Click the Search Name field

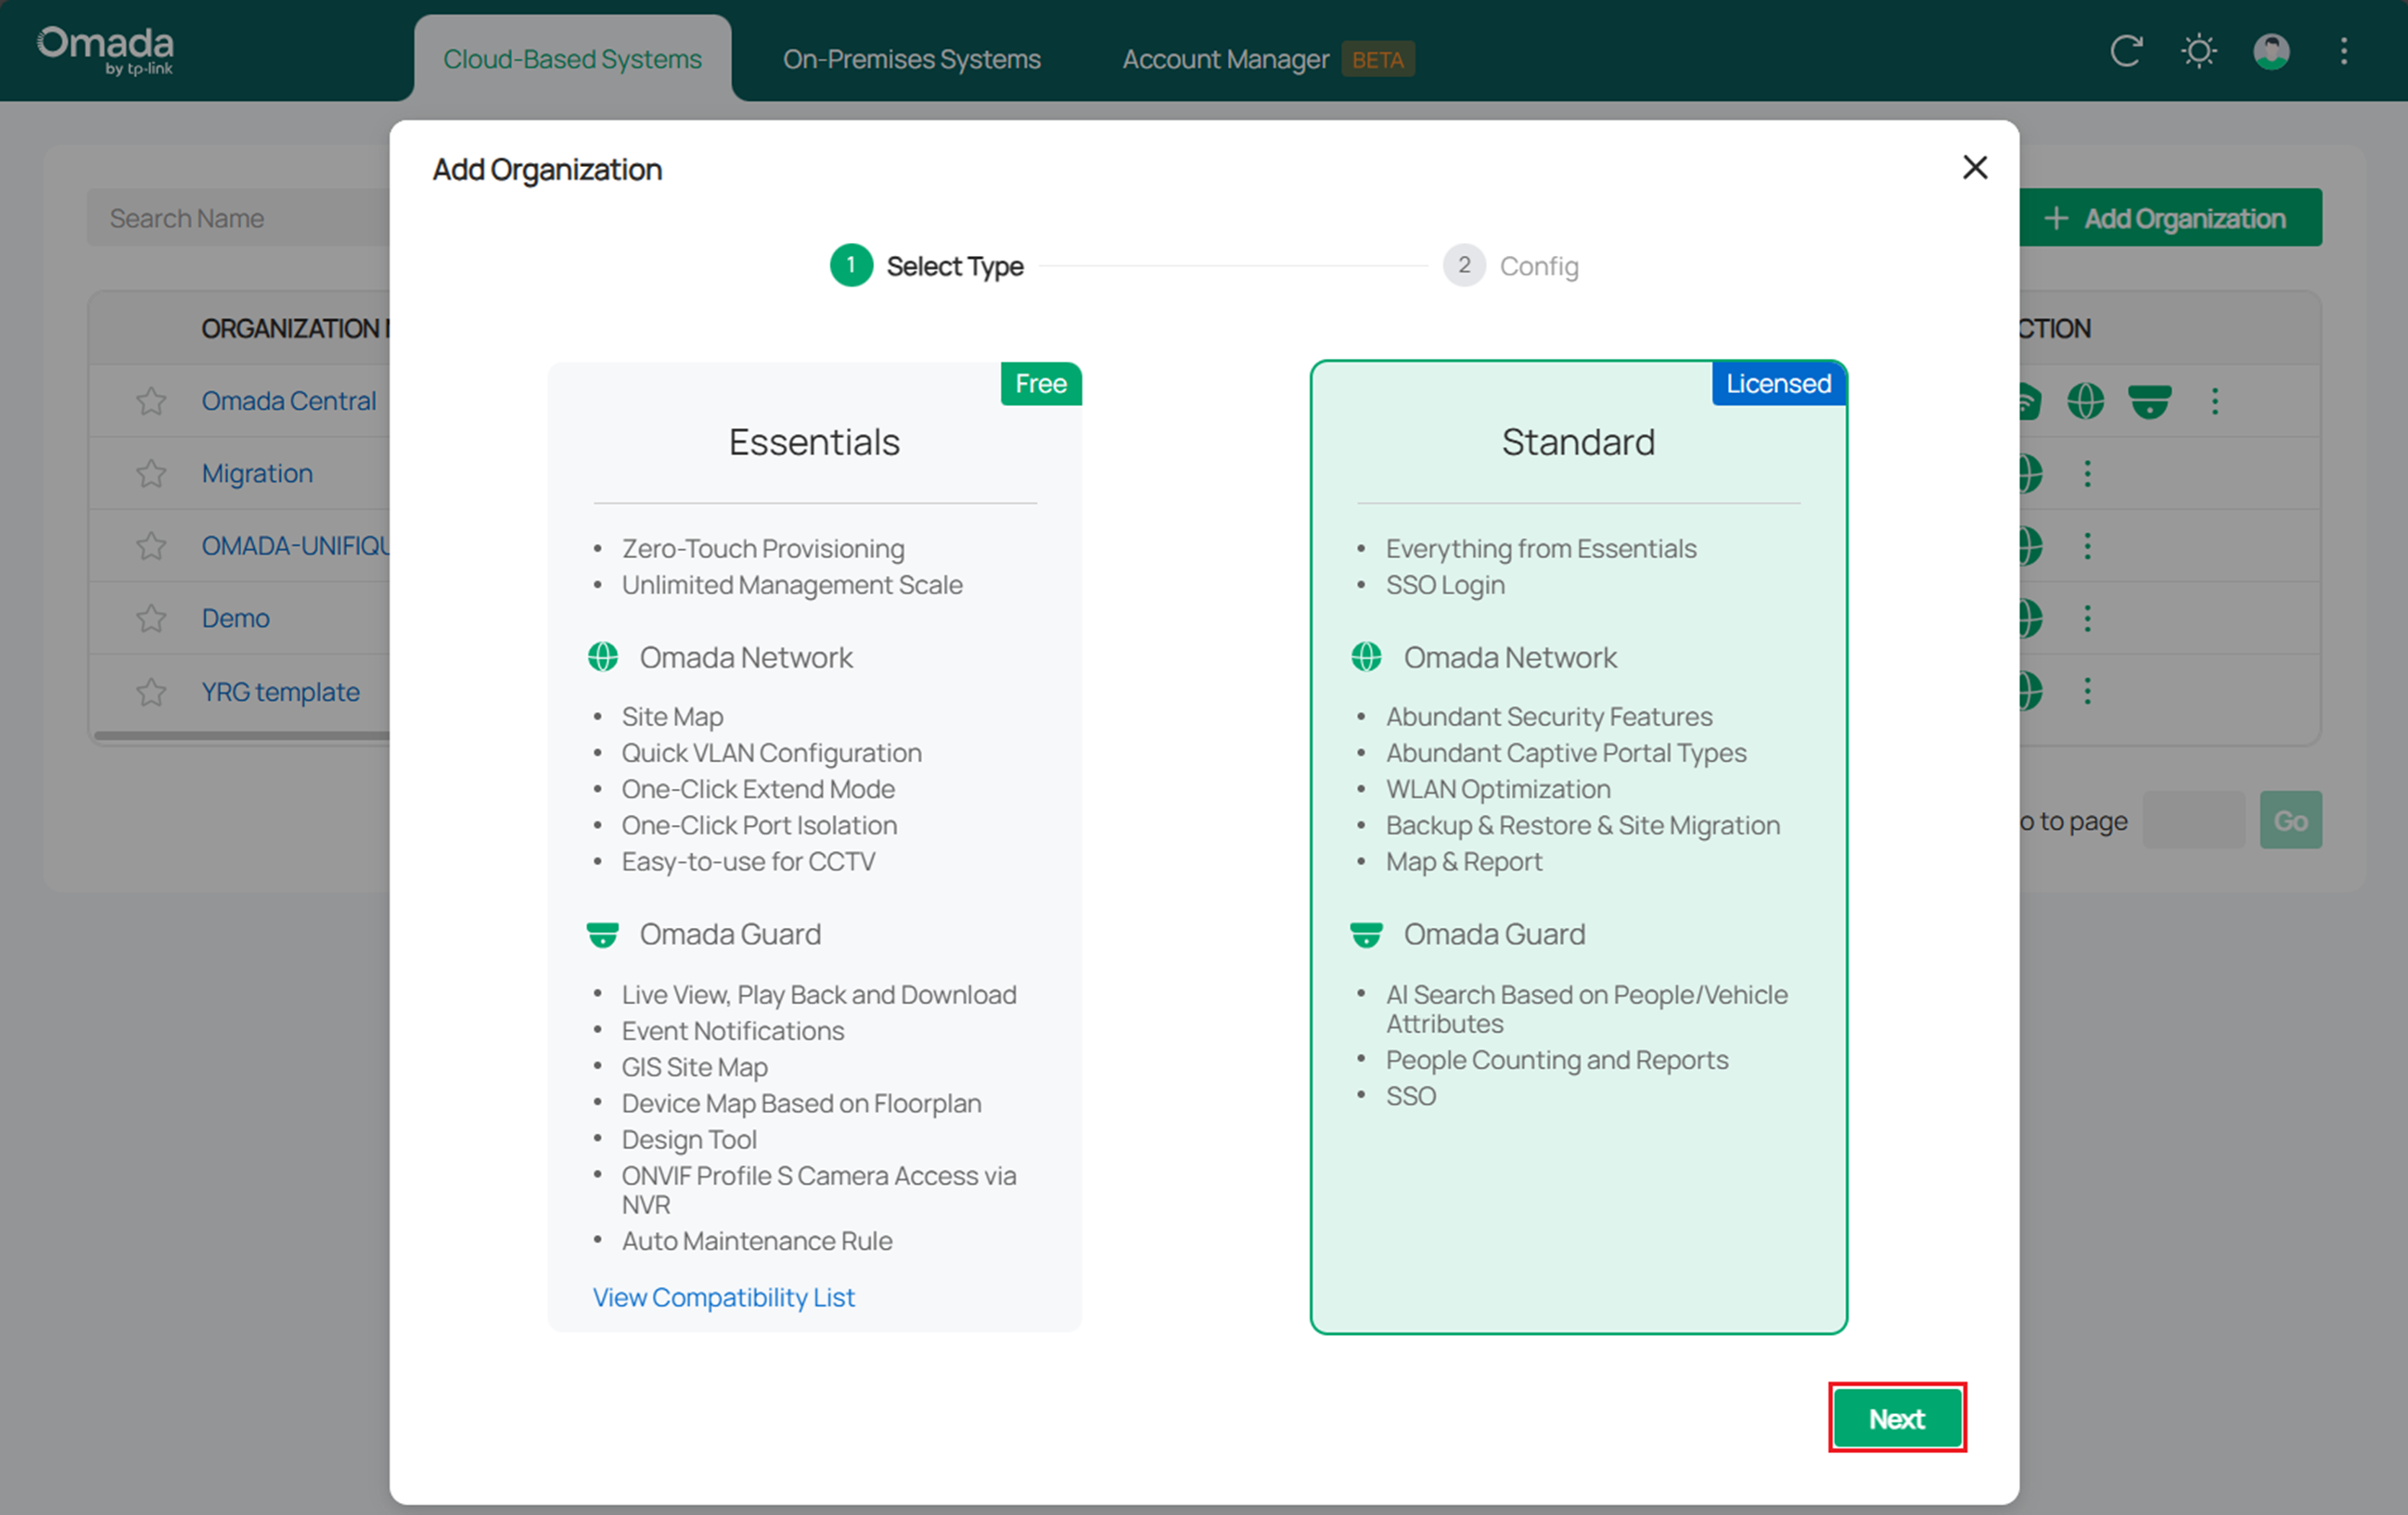(x=238, y=218)
